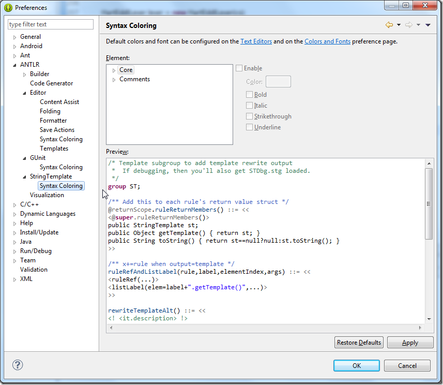Enable the Bold checkbox

(x=250, y=95)
